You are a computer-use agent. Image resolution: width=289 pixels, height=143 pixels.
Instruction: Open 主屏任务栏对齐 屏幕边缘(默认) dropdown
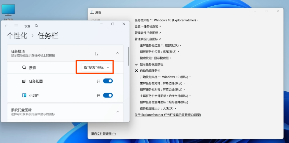click(x=162, y=83)
